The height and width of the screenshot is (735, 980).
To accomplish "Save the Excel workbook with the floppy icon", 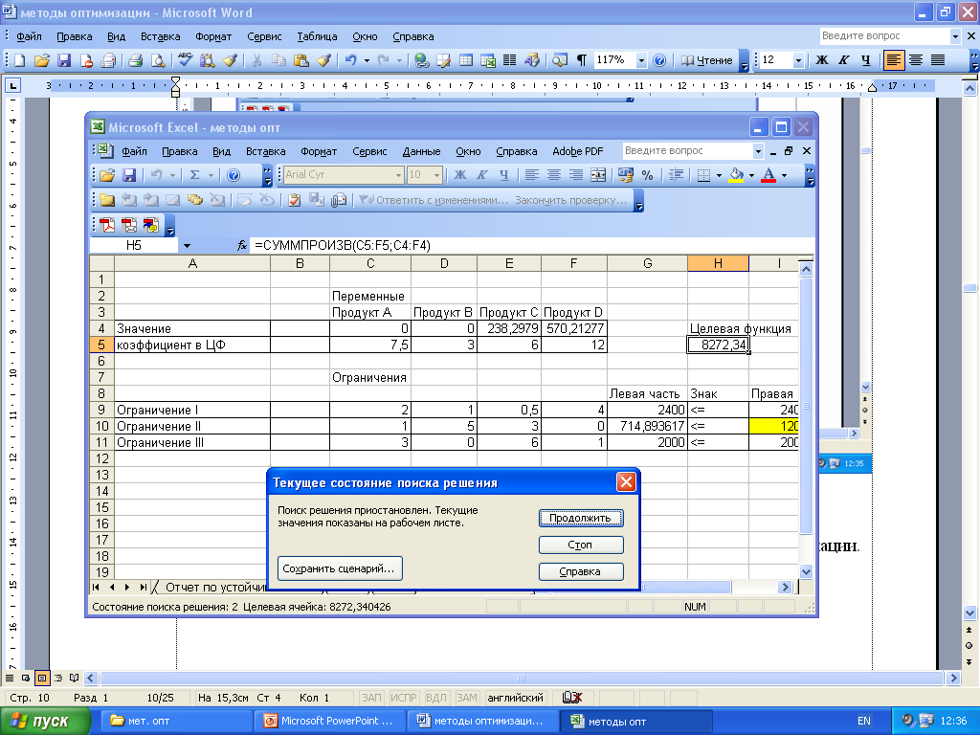I will coord(129,175).
